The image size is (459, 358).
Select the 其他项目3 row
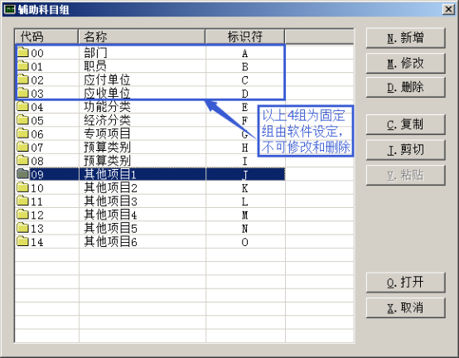pos(150,201)
